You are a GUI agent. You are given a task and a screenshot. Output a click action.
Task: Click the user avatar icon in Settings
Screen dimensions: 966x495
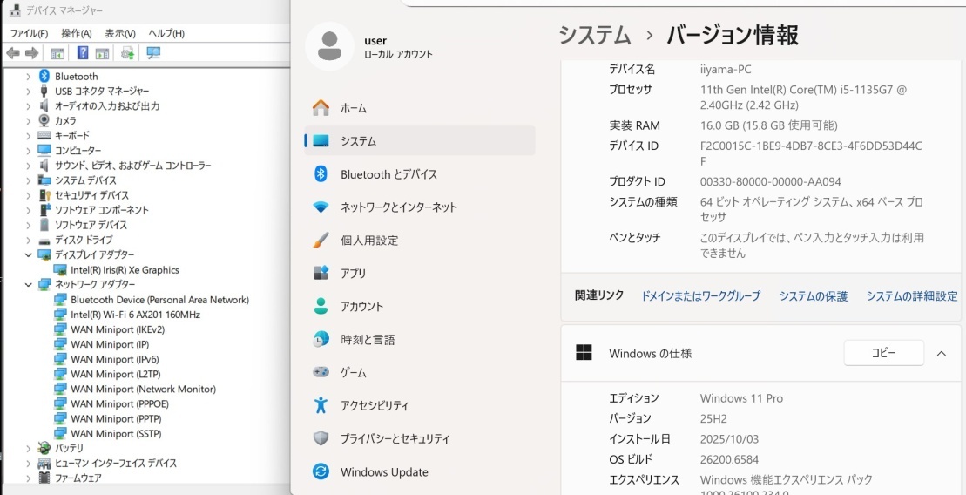pyautogui.click(x=329, y=46)
